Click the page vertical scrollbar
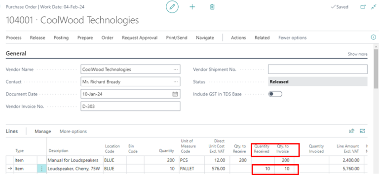 pyautogui.click(x=376, y=69)
